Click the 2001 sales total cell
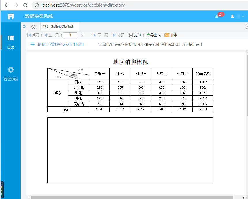The width and height of the screenshot is (248, 199). tap(203, 87)
